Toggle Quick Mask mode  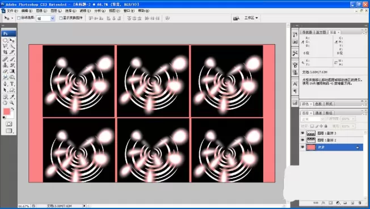coord(9,123)
